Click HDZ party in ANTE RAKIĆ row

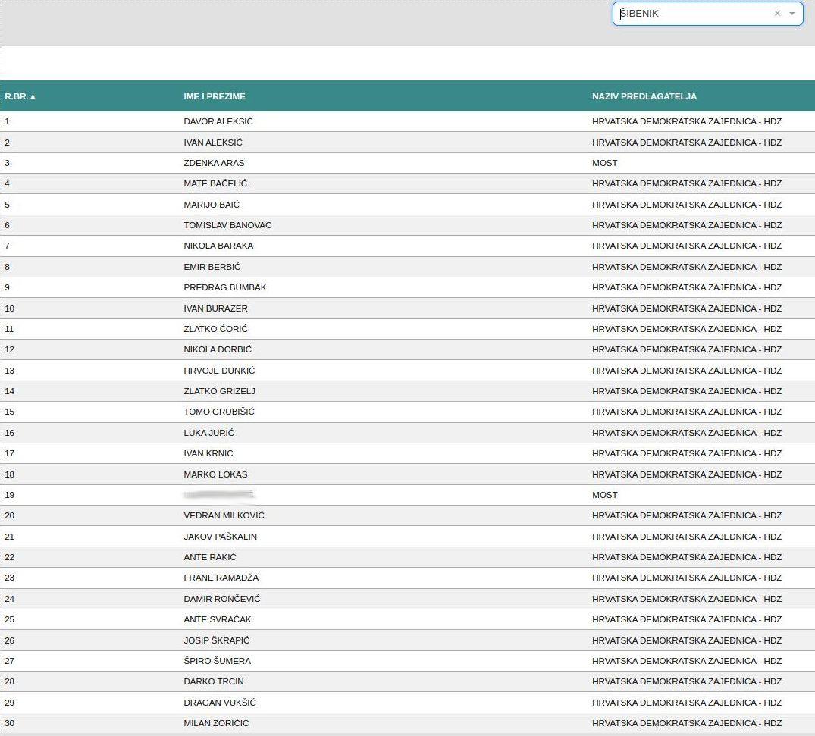click(x=687, y=556)
